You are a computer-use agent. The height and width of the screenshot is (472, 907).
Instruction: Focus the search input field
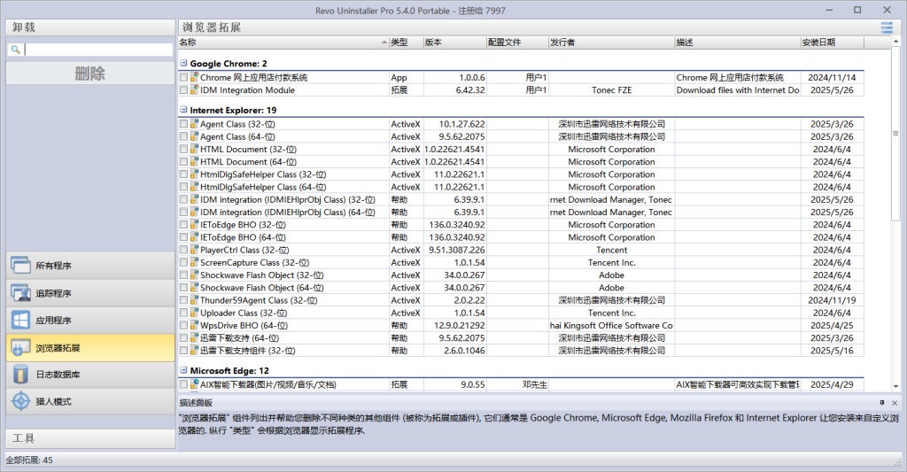tap(97, 50)
